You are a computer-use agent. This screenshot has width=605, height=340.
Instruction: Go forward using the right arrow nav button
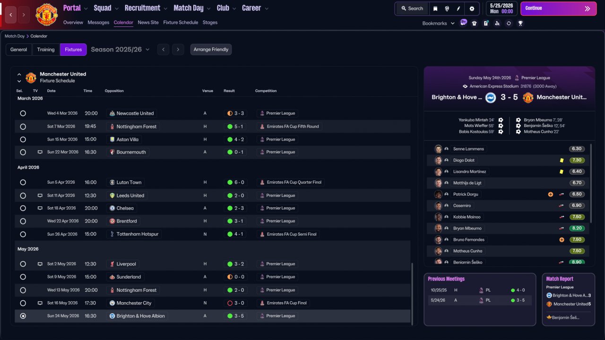coord(24,15)
